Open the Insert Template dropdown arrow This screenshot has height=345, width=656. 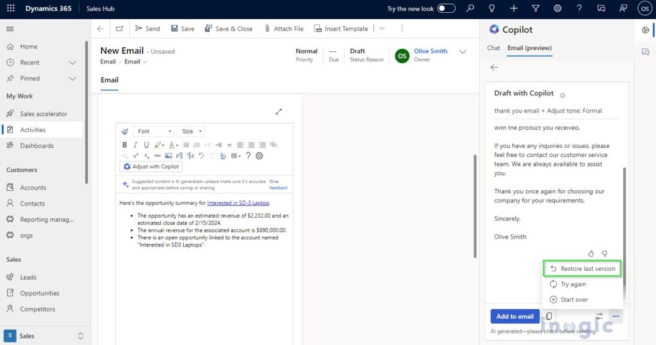click(x=382, y=28)
